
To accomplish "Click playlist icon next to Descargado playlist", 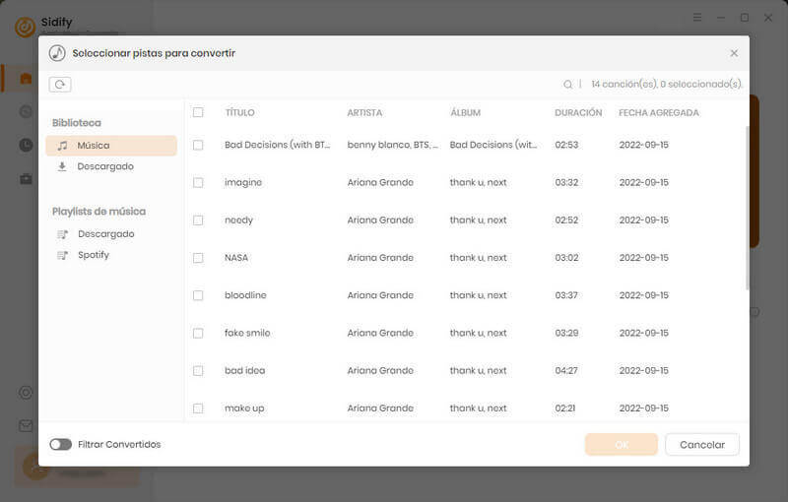I will point(62,234).
